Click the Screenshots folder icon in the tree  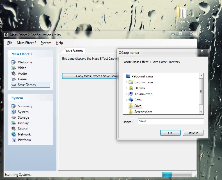point(131,112)
